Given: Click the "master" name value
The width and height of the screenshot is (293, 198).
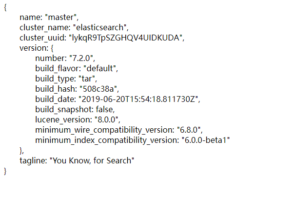Looking at the screenshot, I should tap(59, 18).
